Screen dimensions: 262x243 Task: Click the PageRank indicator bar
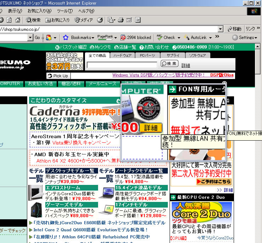coord(105,38)
